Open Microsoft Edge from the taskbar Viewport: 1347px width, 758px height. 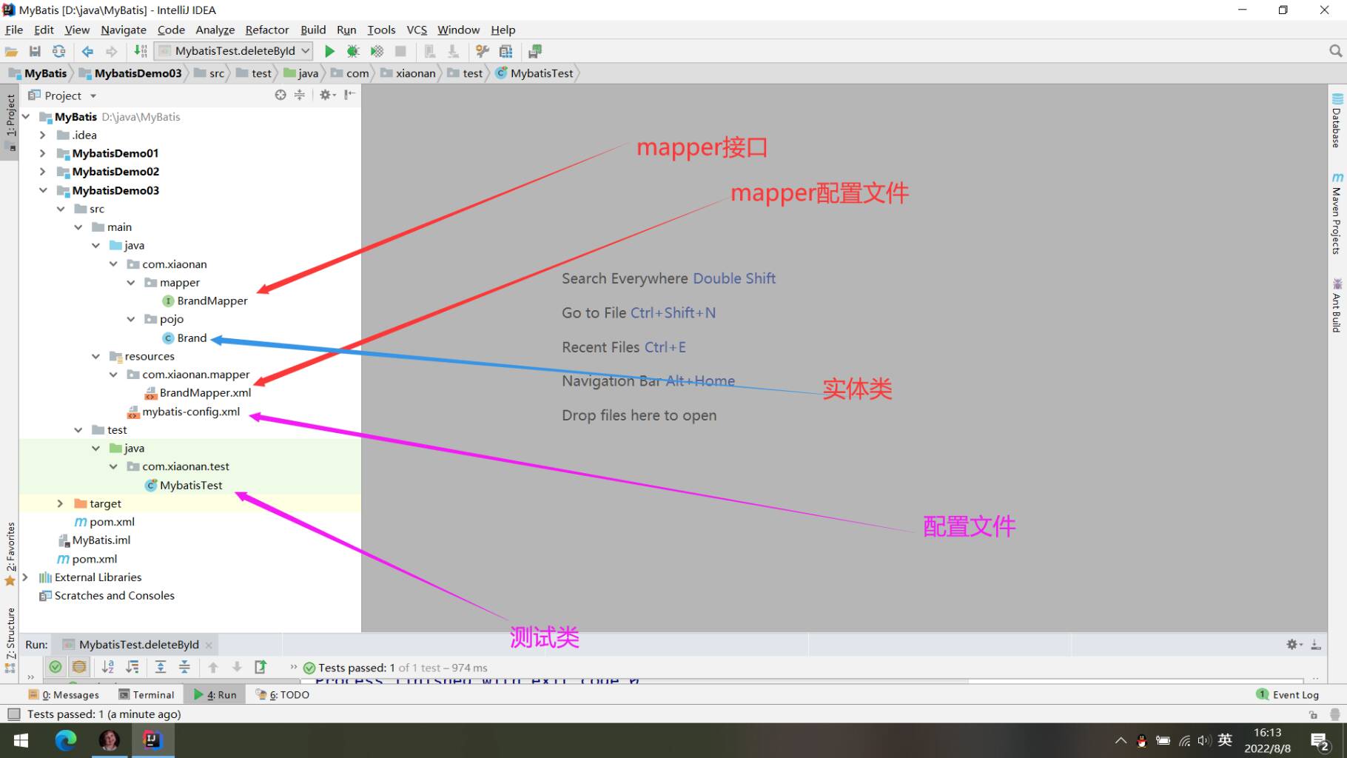pyautogui.click(x=66, y=739)
